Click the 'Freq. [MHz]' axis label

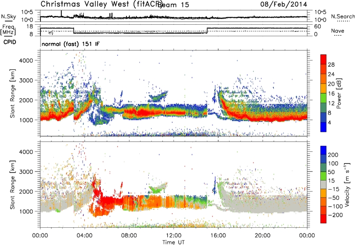pyautogui.click(x=8, y=30)
